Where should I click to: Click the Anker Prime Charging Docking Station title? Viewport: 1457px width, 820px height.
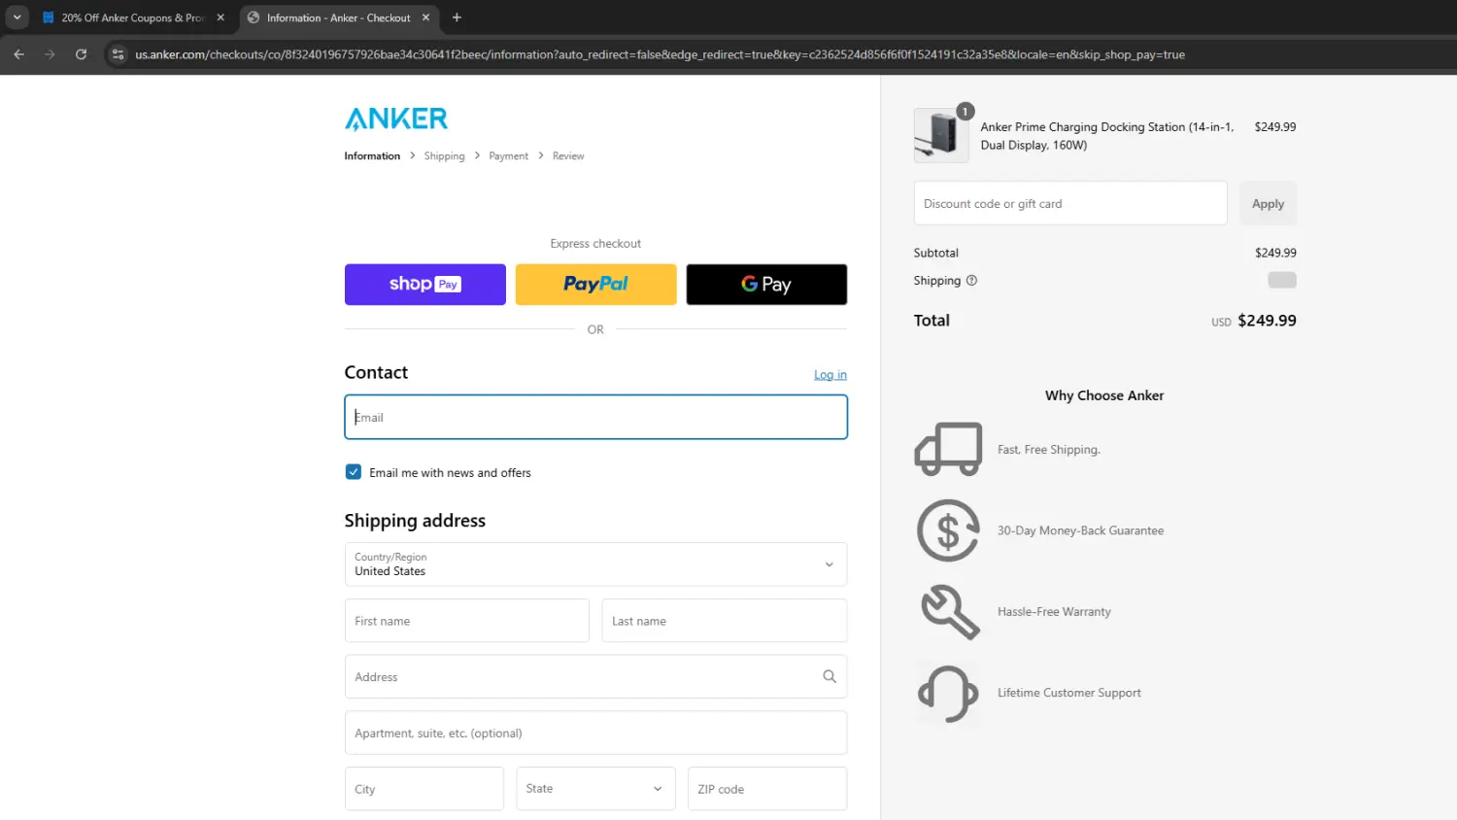(1107, 136)
